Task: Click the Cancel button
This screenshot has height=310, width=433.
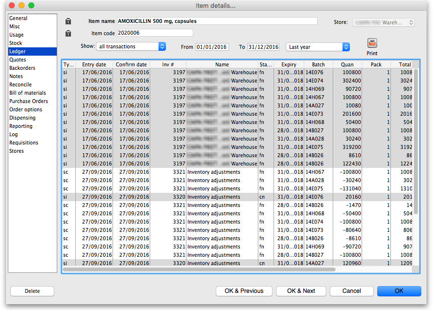Action: (351, 291)
